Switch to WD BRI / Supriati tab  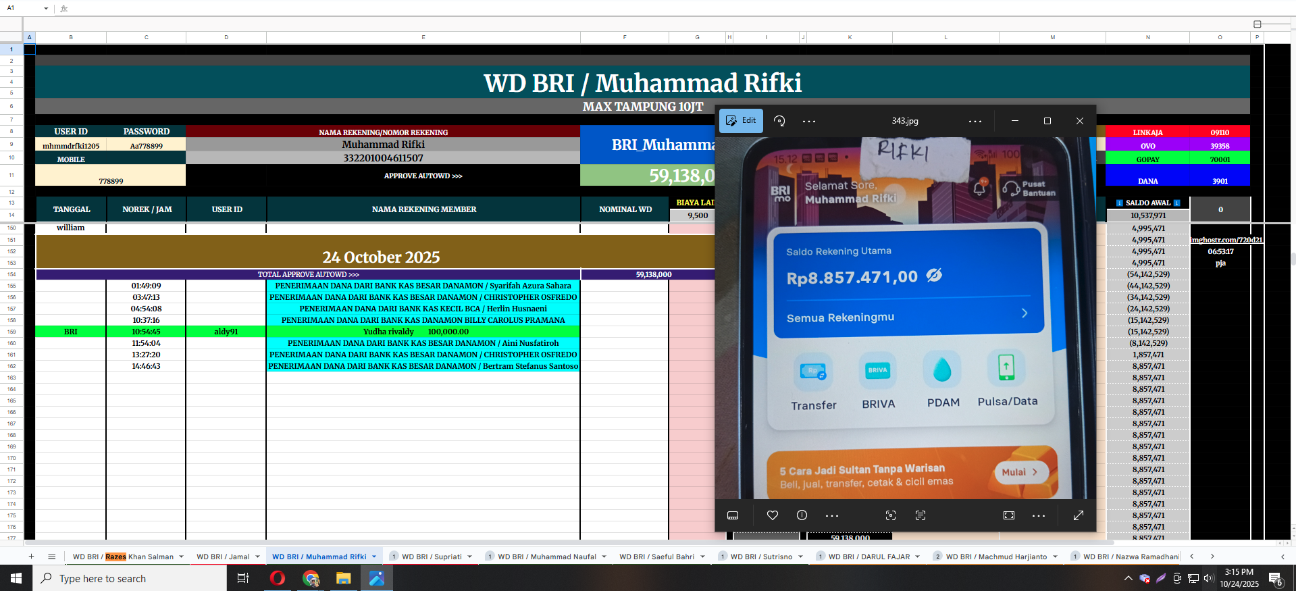click(432, 557)
